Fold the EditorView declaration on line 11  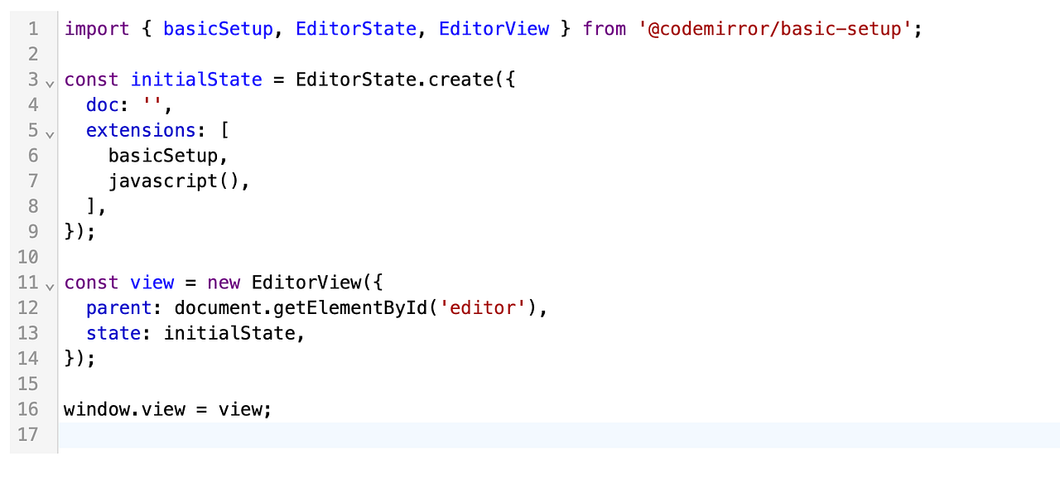point(49,287)
